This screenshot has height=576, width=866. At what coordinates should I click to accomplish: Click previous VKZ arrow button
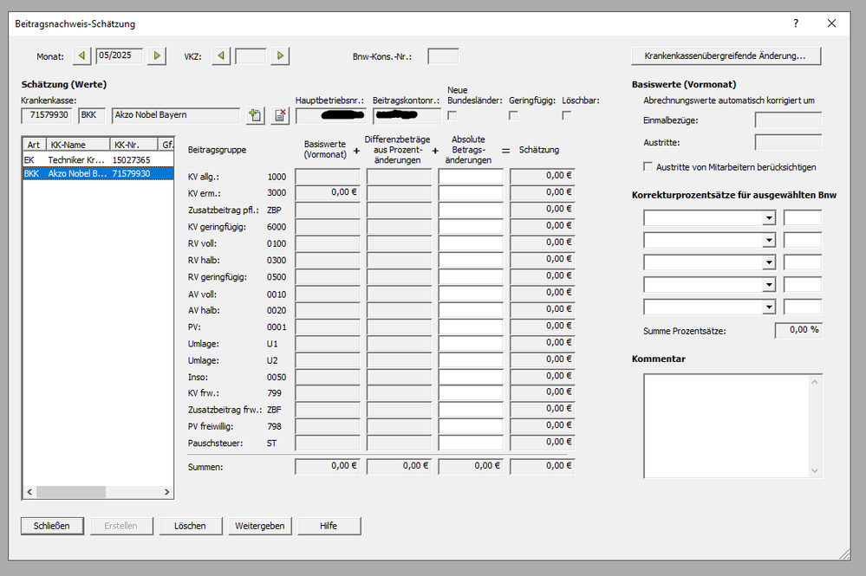click(222, 56)
